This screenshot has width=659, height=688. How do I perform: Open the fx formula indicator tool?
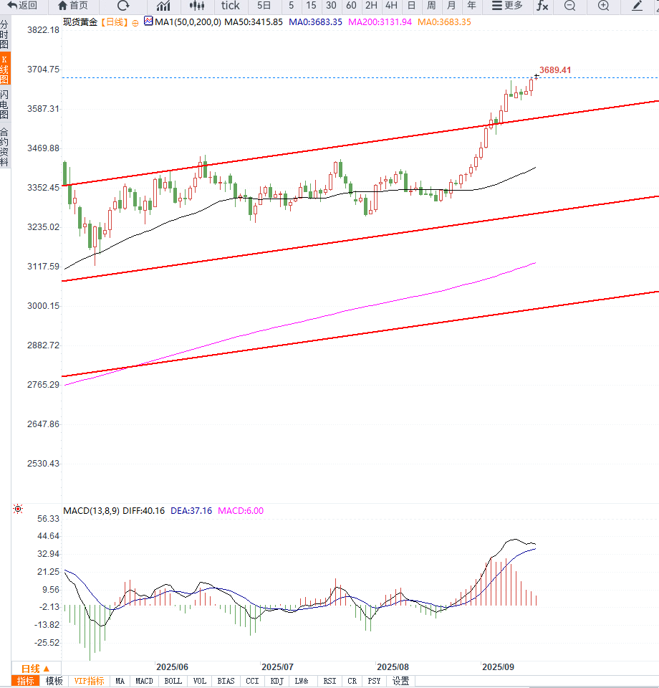click(x=543, y=6)
